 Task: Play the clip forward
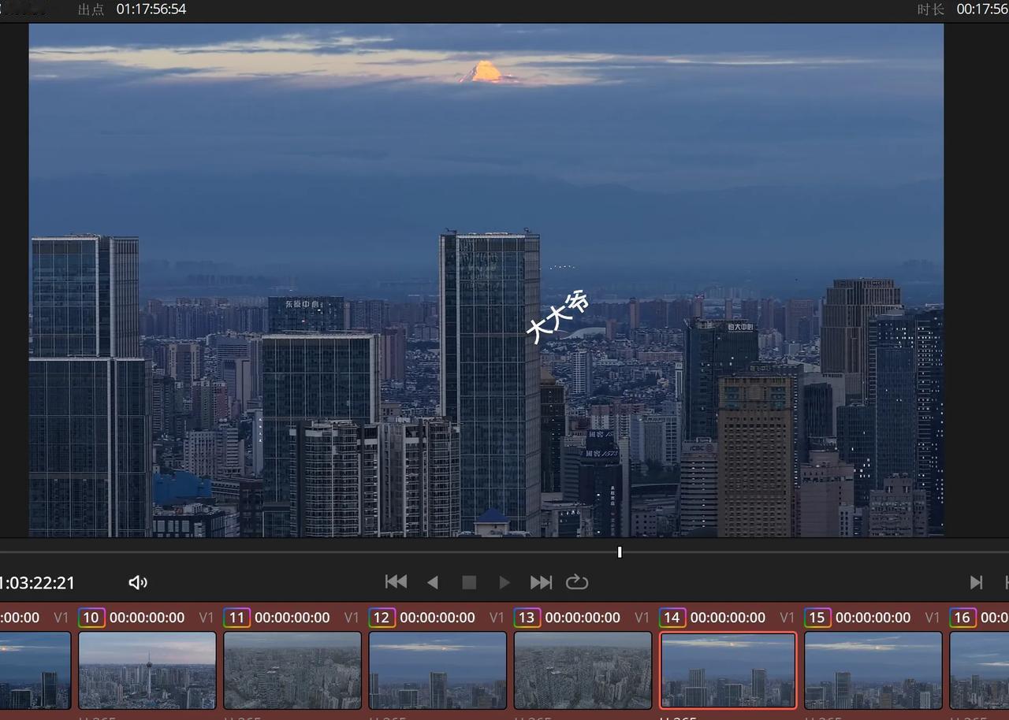coord(504,582)
